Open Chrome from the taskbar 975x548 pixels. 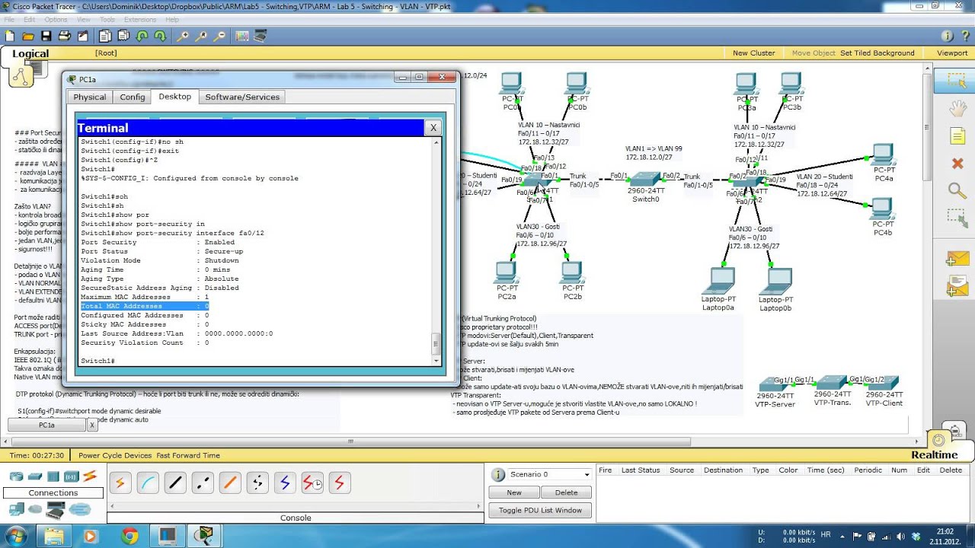tap(129, 535)
